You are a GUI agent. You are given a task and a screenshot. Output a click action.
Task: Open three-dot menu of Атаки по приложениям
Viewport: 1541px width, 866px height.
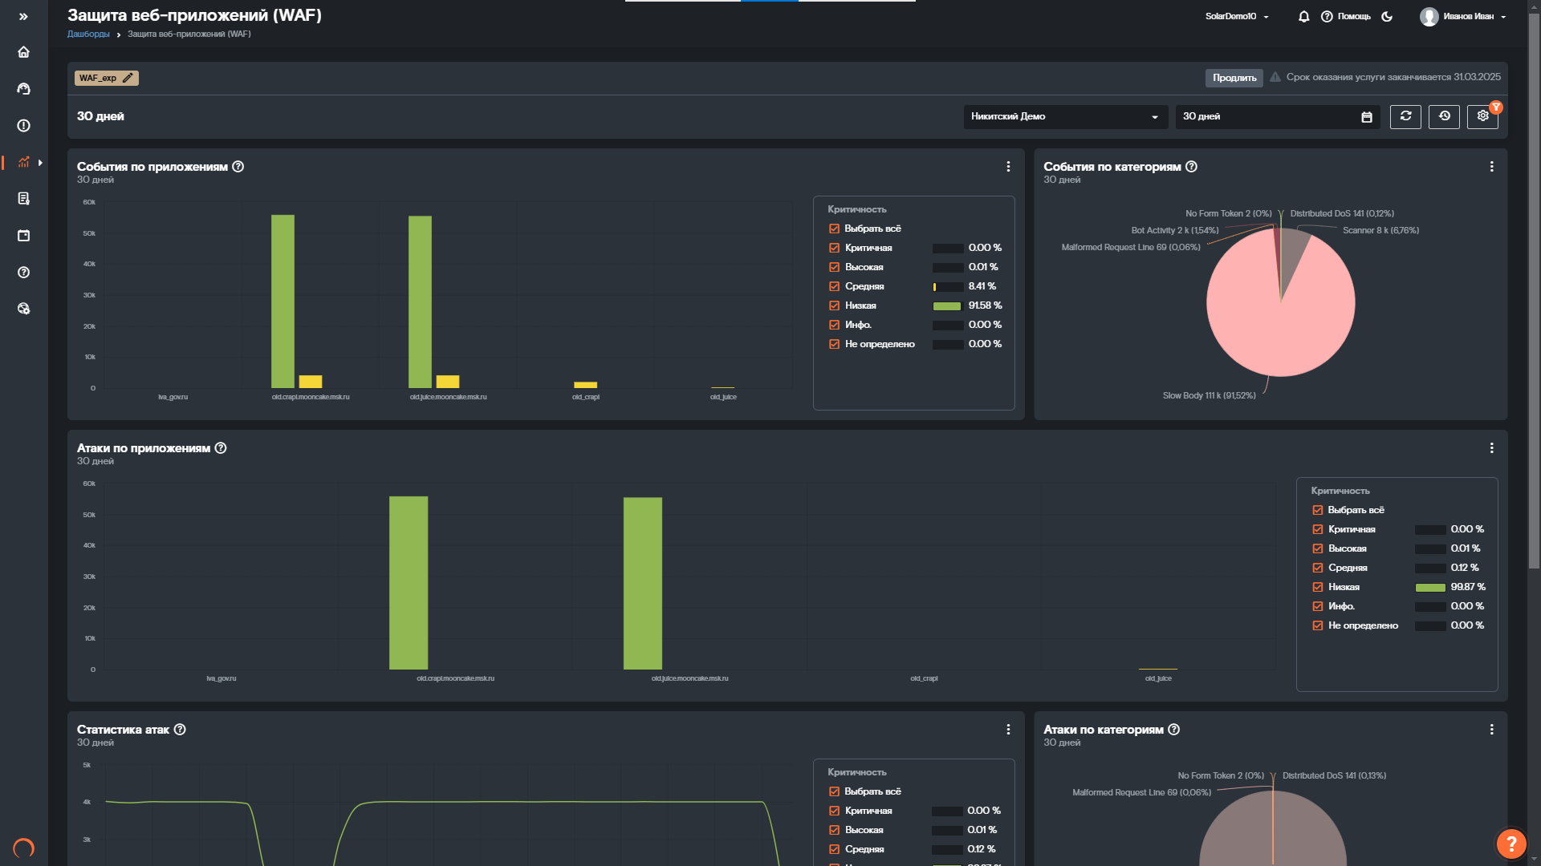[x=1491, y=448]
